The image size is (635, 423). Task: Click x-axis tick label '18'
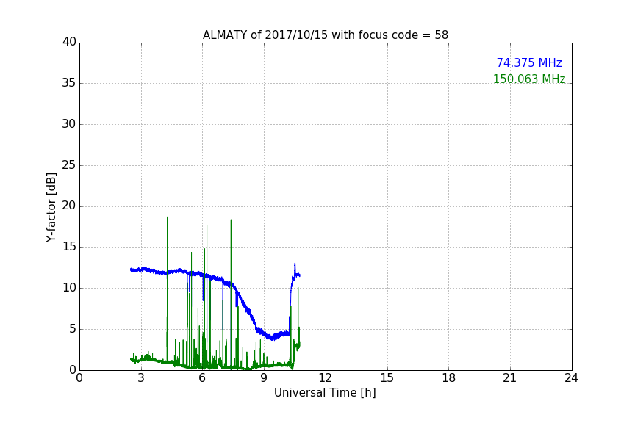point(449,378)
